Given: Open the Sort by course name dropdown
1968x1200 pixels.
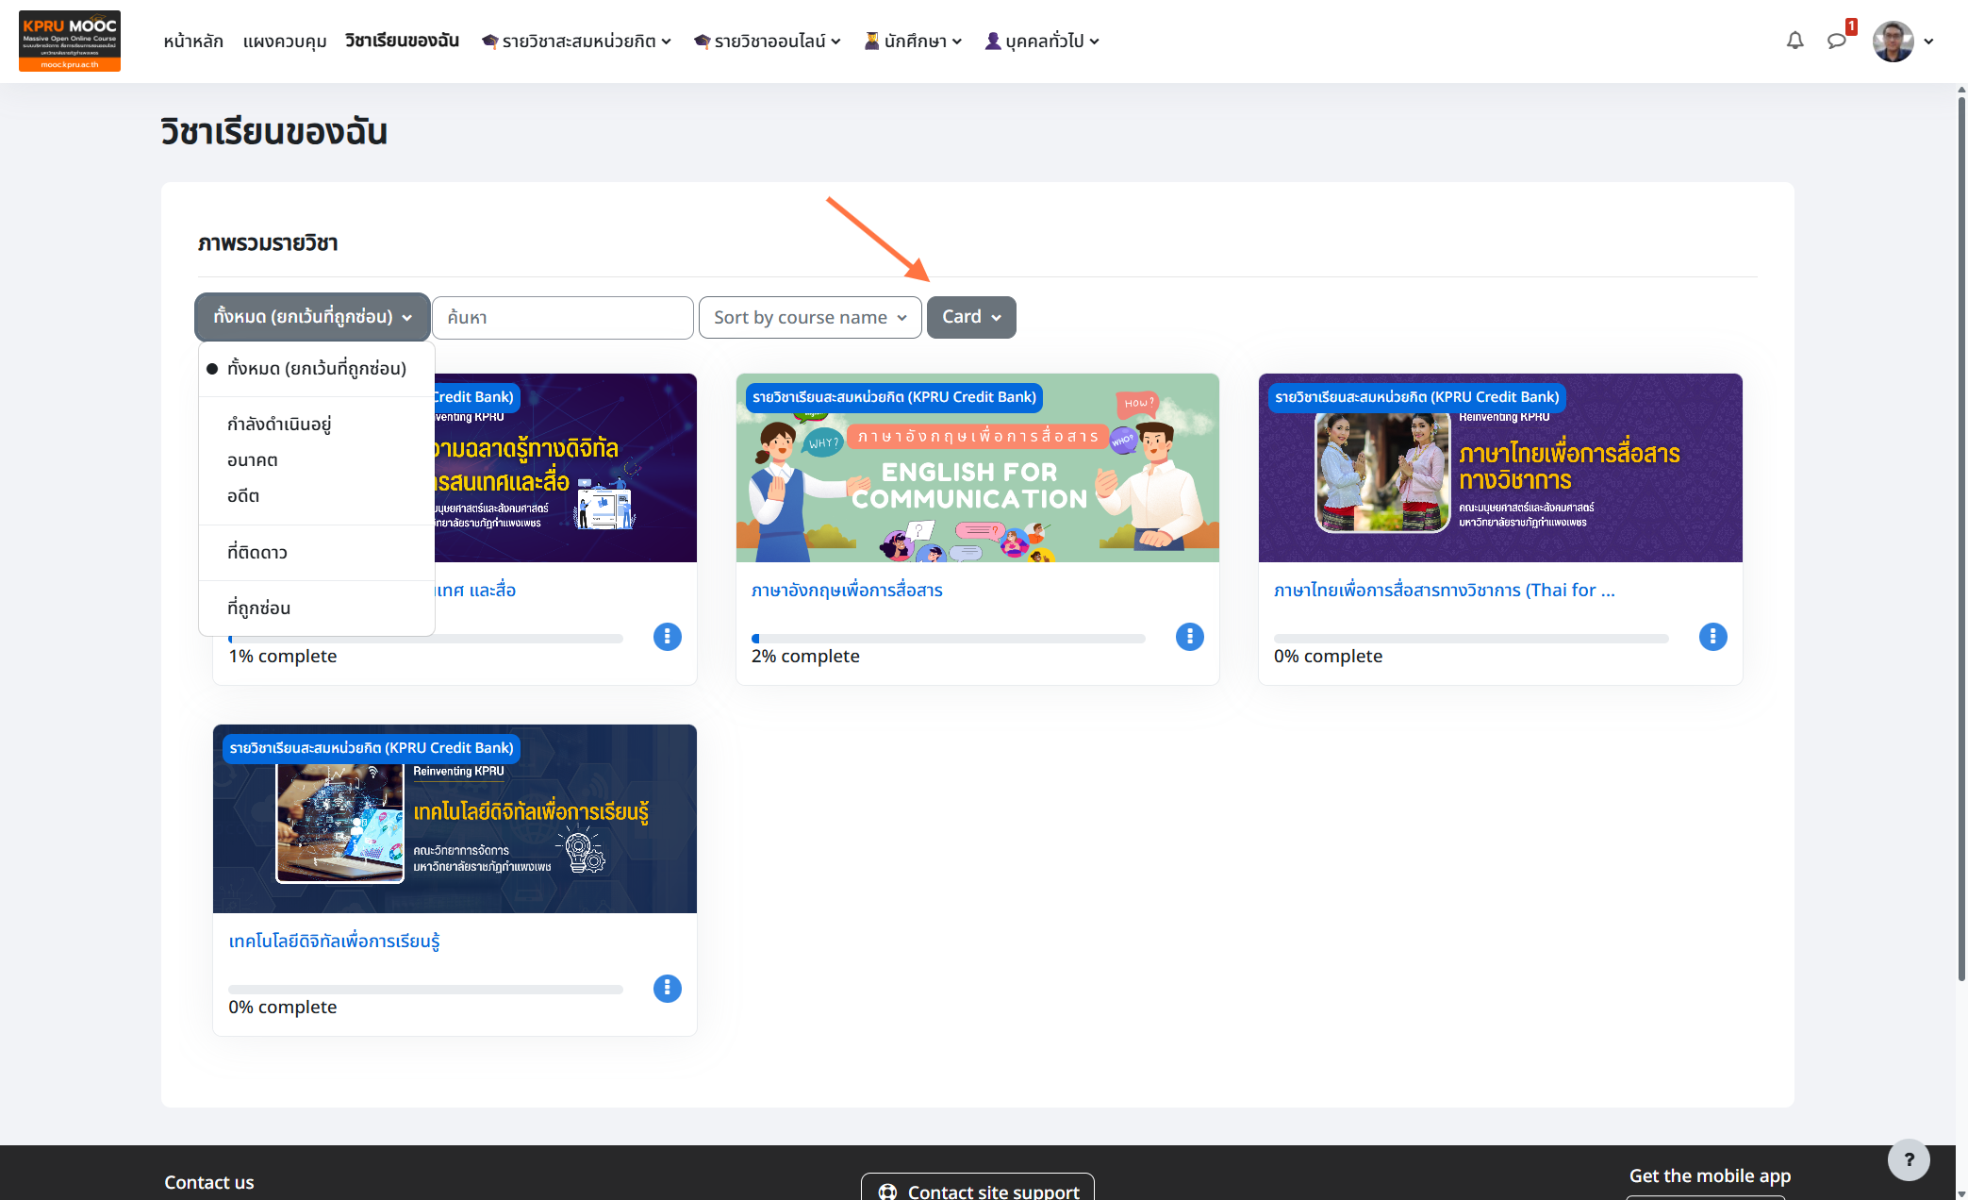Looking at the screenshot, I should coord(810,318).
